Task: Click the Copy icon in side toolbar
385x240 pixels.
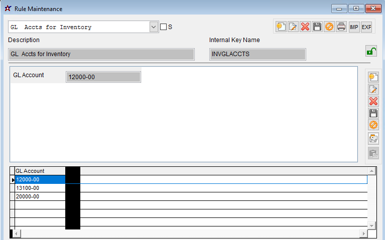Action: click(373, 138)
